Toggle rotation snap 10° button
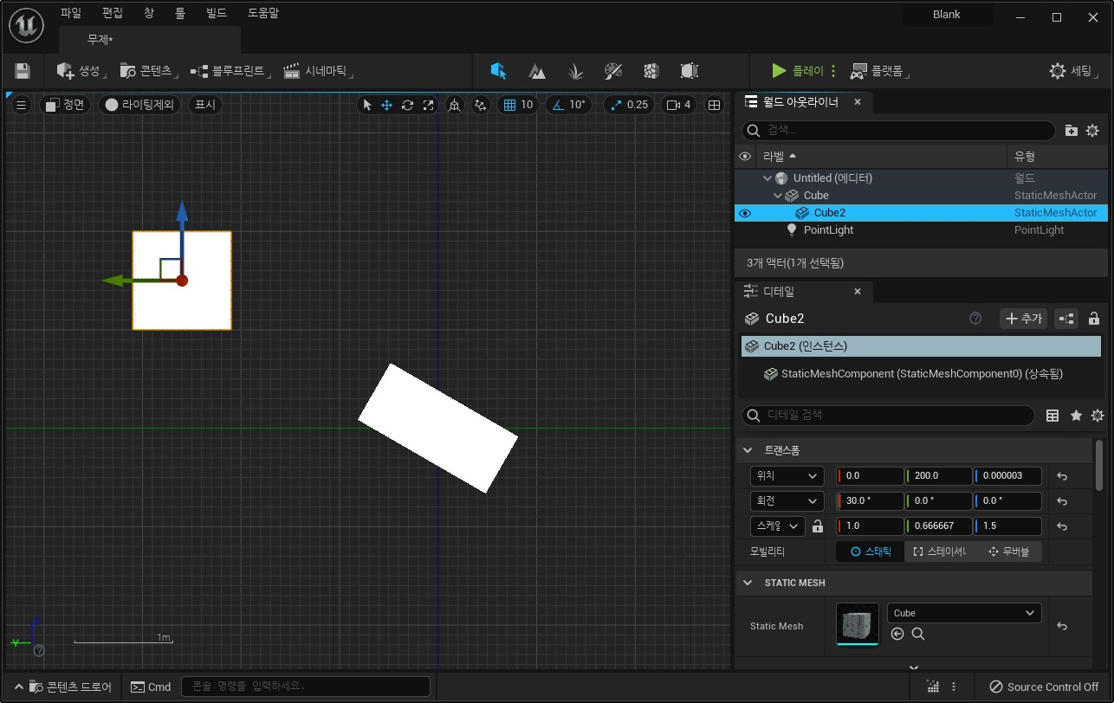 [569, 105]
